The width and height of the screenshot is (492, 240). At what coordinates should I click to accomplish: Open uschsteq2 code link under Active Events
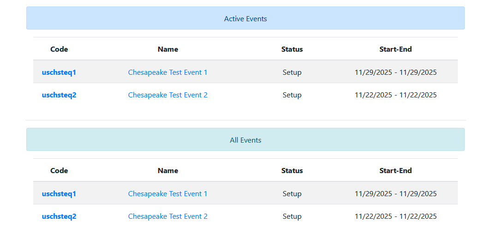click(59, 95)
